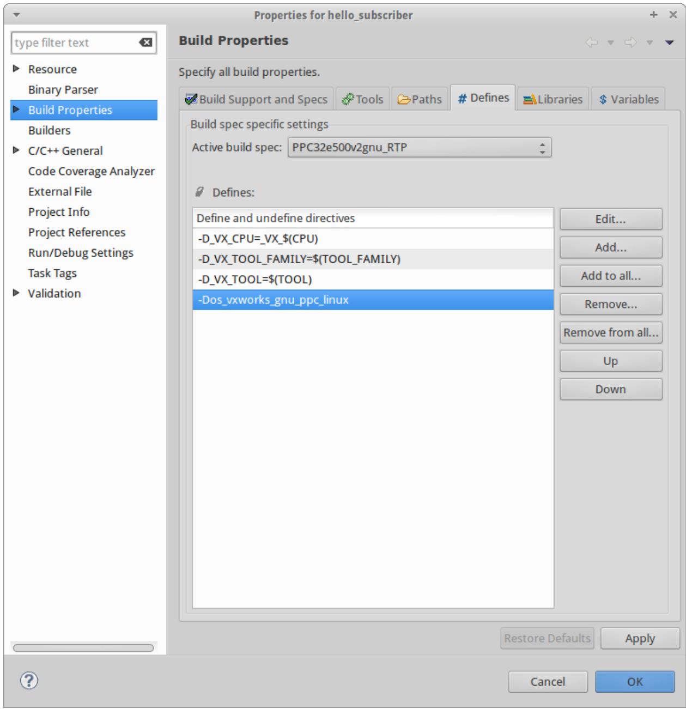The height and width of the screenshot is (709, 686).
Task: Expand the C/C++ General node
Action: (x=16, y=150)
